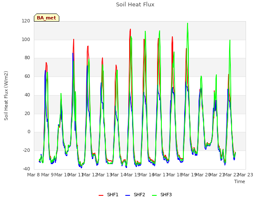271x203 pixels.
Task: Toggle SHF3 series in the legend
Action: (x=162, y=195)
